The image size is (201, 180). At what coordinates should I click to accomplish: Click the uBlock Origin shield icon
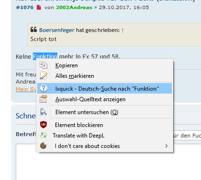tap(43, 125)
